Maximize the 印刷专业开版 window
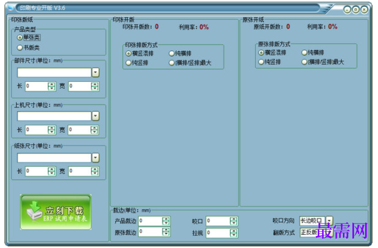The image size is (378, 248). tap(356, 9)
